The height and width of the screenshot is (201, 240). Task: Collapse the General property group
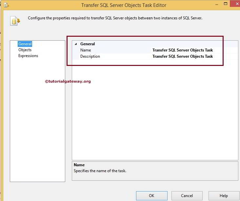[76, 44]
